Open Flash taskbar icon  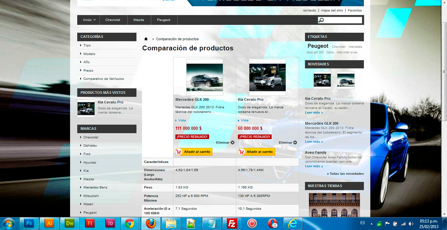click(x=90, y=223)
